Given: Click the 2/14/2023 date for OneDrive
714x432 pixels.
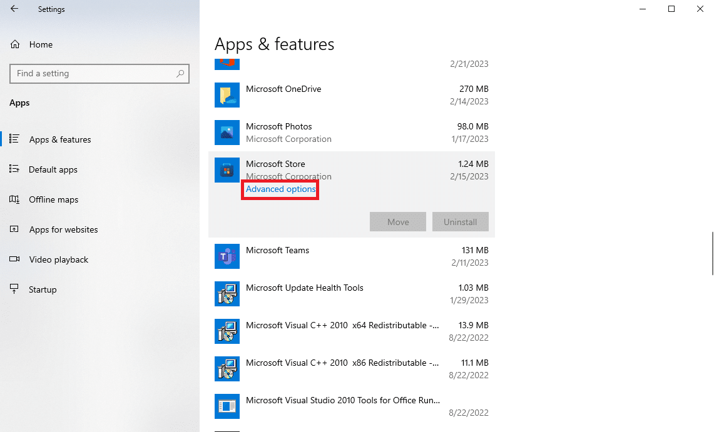Looking at the screenshot, I should pos(469,101).
